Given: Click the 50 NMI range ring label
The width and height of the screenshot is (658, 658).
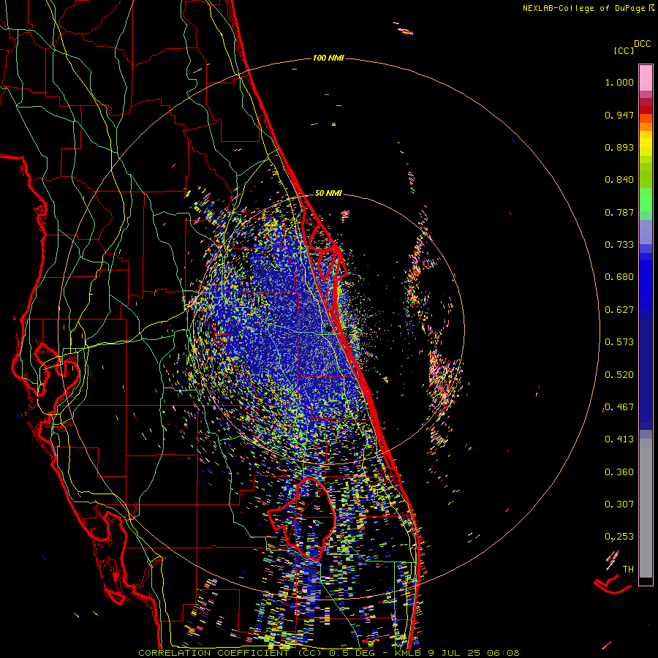Looking at the screenshot, I should [328, 194].
